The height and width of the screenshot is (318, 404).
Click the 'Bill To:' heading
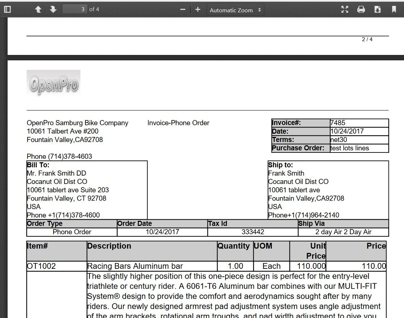click(38, 165)
